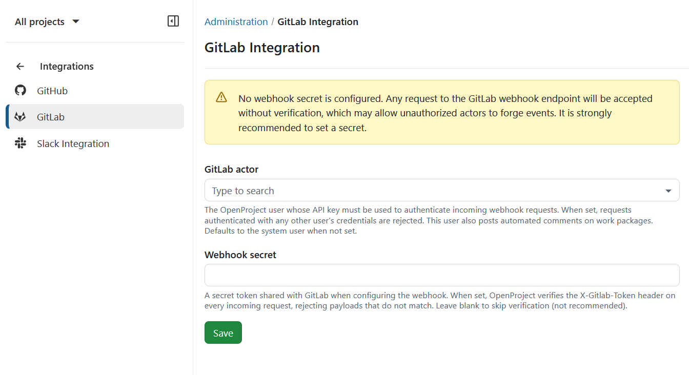Click the Webhook secret field label

pos(240,255)
